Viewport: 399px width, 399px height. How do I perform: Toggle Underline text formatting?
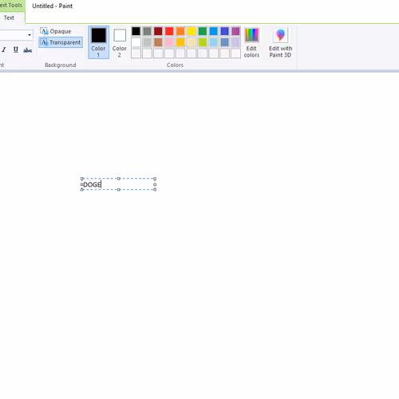(16, 49)
